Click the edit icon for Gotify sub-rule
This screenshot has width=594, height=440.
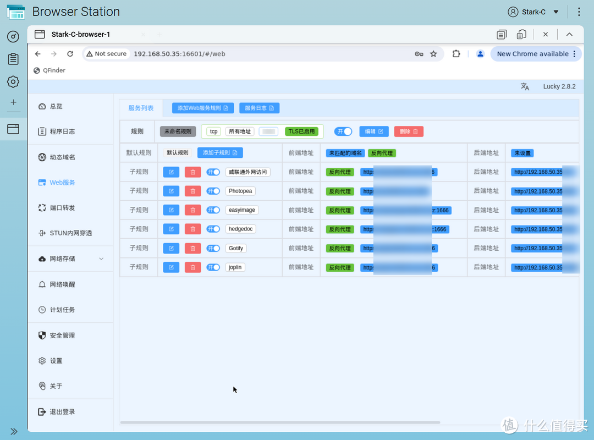coord(171,249)
